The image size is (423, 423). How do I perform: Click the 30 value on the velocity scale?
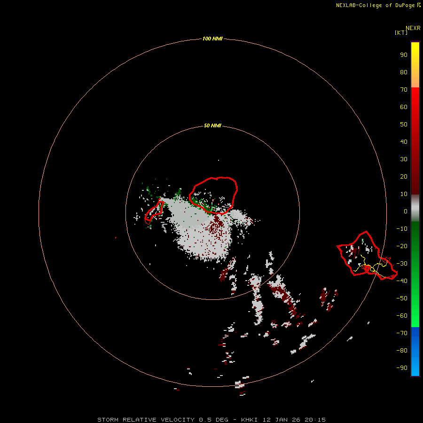pyautogui.click(x=404, y=159)
